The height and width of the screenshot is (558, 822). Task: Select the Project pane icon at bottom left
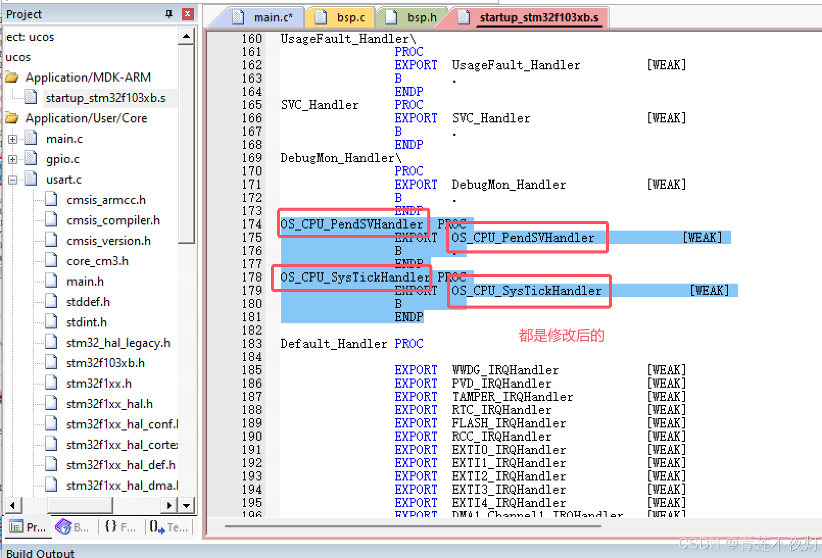pos(16,527)
